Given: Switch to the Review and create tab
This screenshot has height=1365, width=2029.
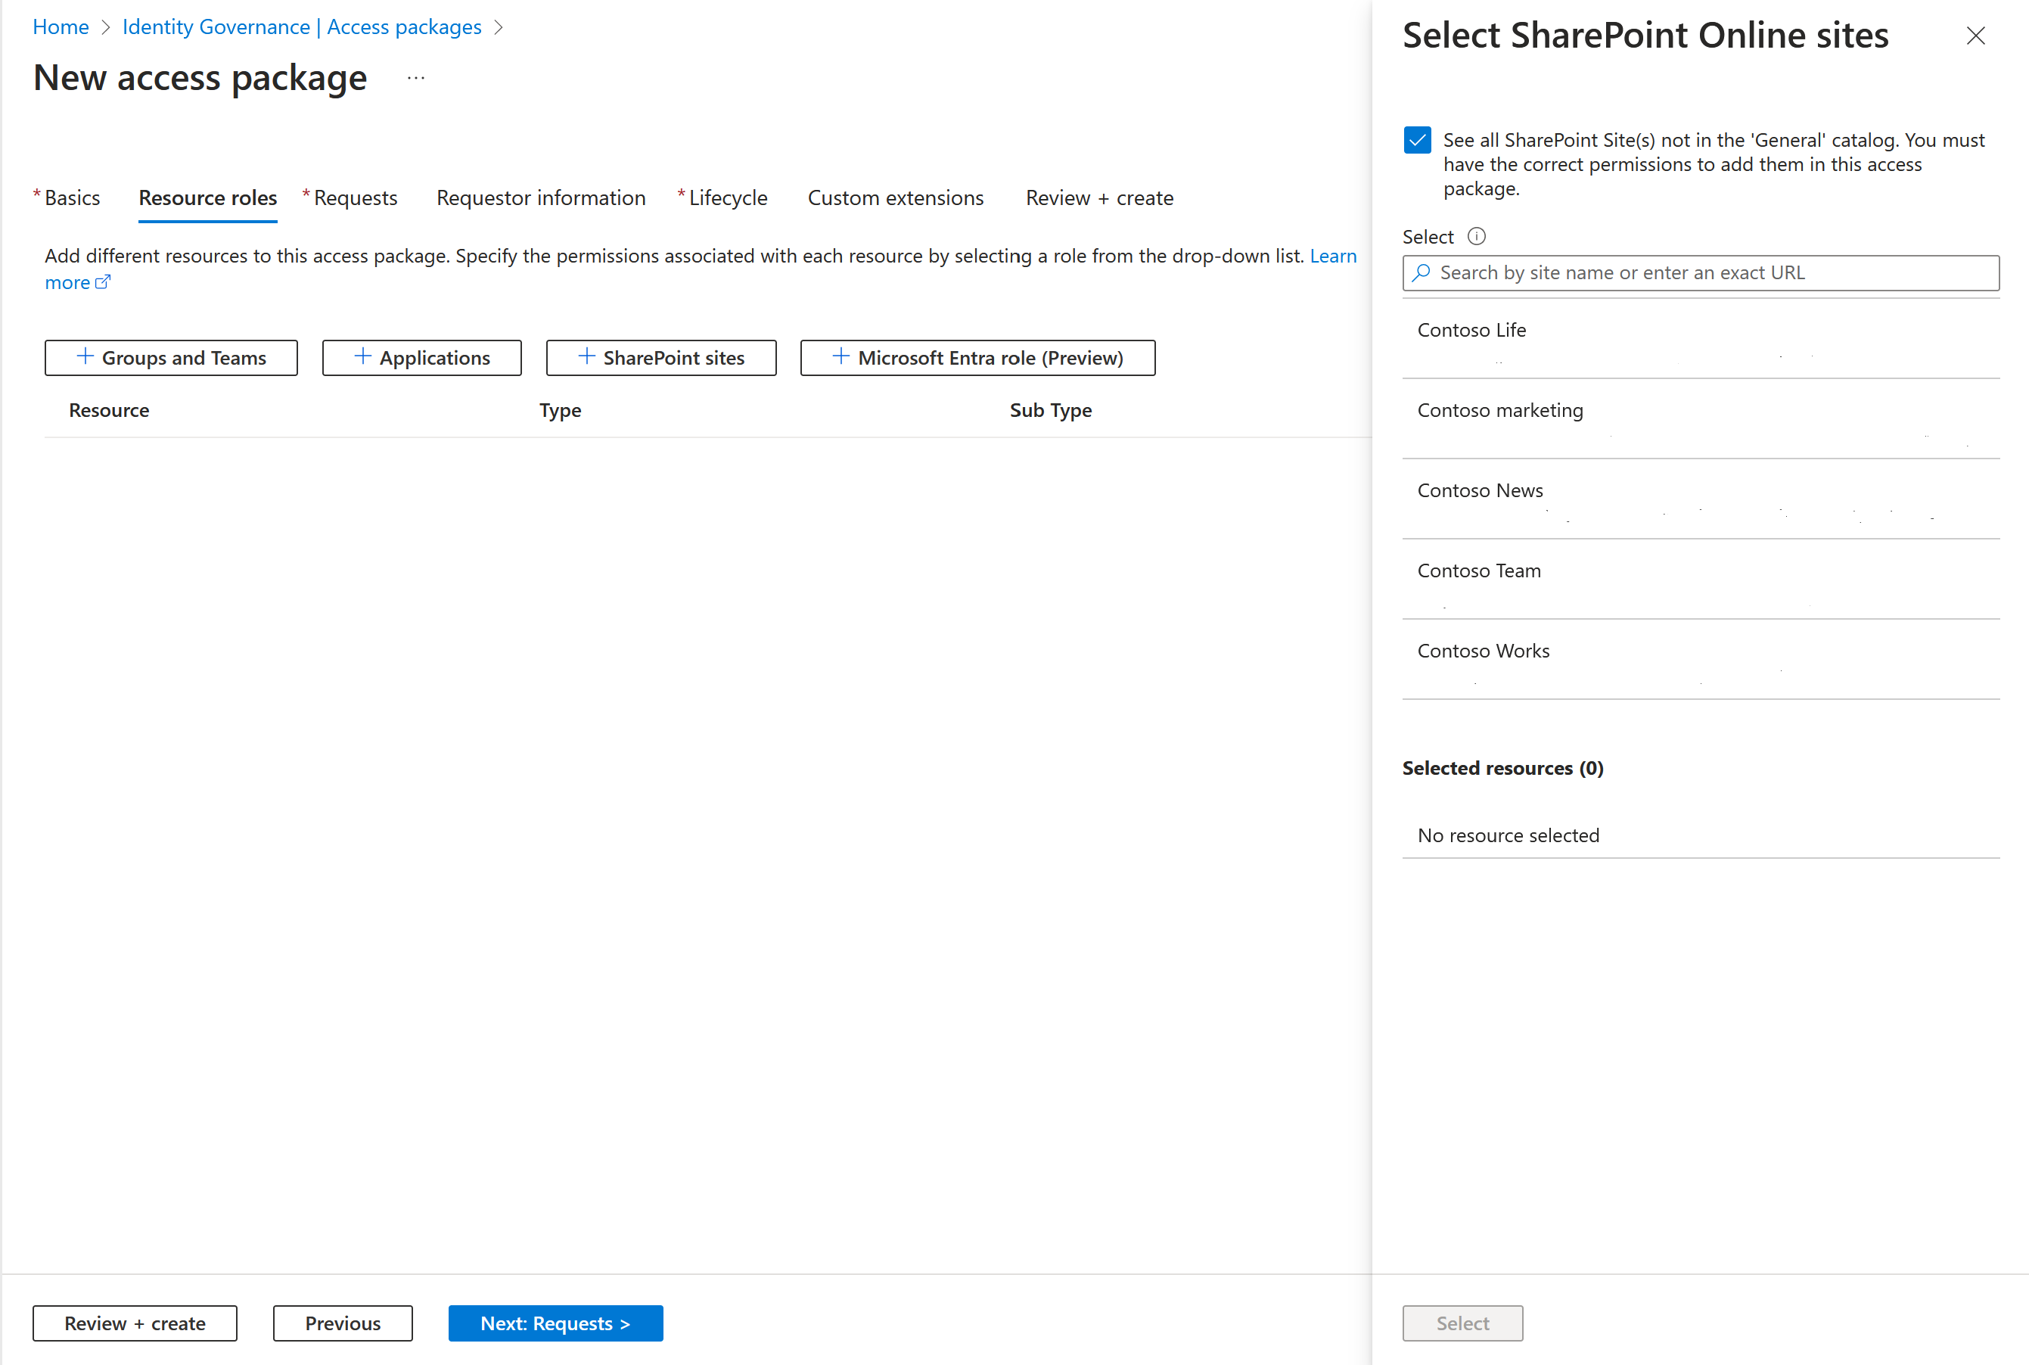Looking at the screenshot, I should coord(1098,197).
